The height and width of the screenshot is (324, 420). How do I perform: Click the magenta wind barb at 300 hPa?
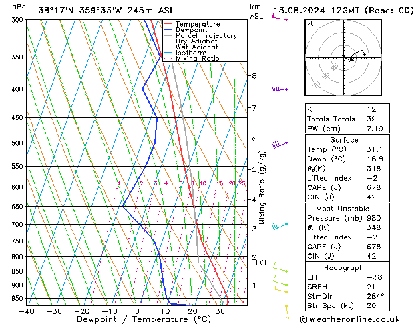click(x=279, y=19)
